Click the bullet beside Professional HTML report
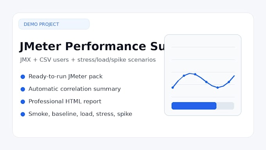 pyautogui.click(x=23, y=102)
